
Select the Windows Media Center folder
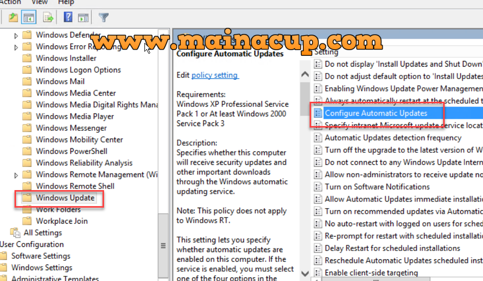point(76,93)
